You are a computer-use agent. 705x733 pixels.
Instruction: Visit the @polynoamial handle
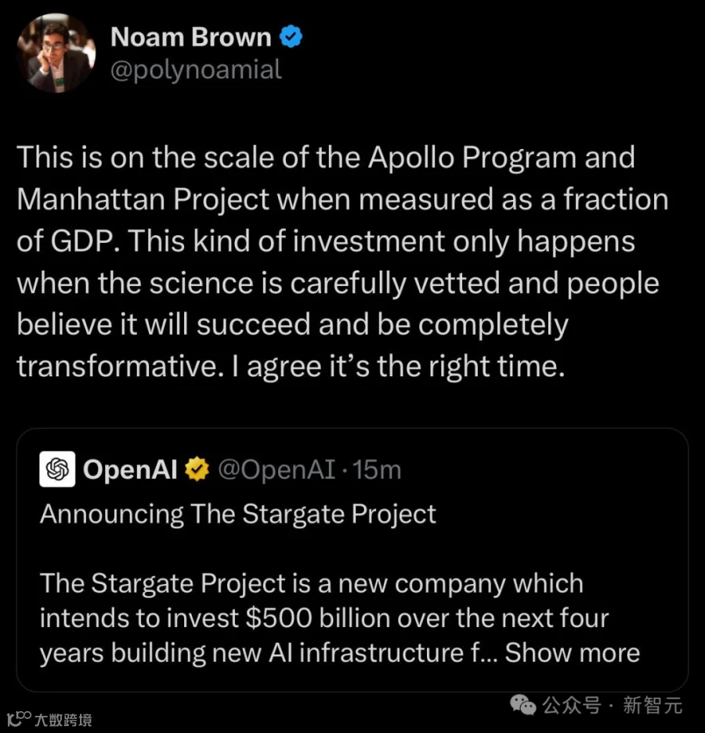coord(196,70)
